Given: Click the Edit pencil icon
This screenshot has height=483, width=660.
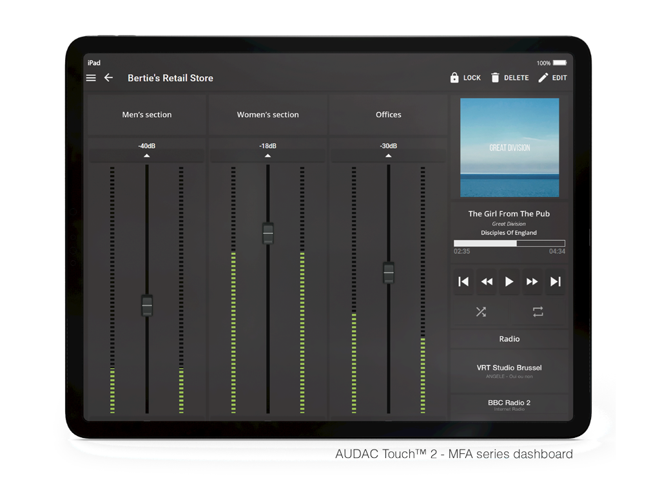Looking at the screenshot, I should point(543,78).
